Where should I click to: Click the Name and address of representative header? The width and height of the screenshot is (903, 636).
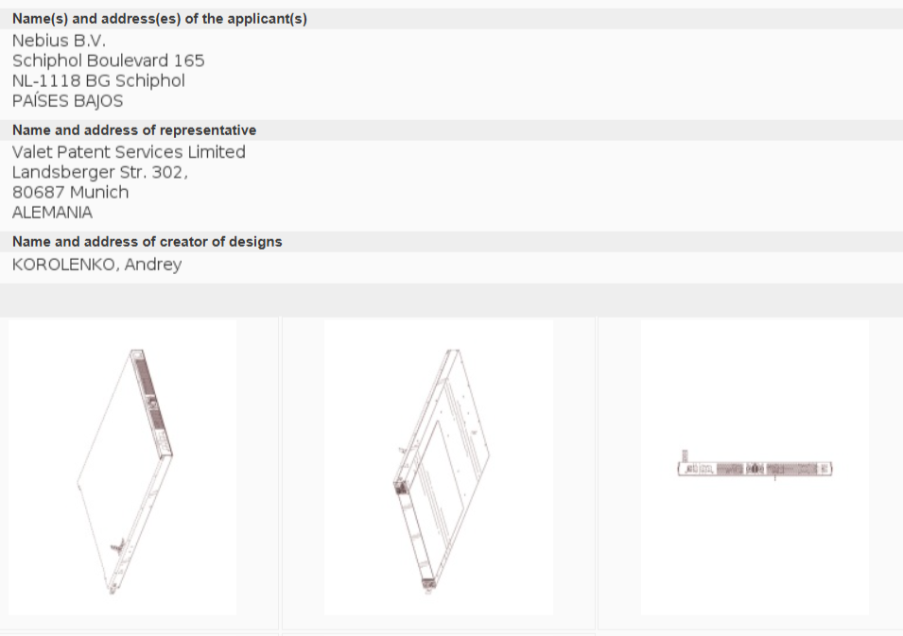(133, 130)
